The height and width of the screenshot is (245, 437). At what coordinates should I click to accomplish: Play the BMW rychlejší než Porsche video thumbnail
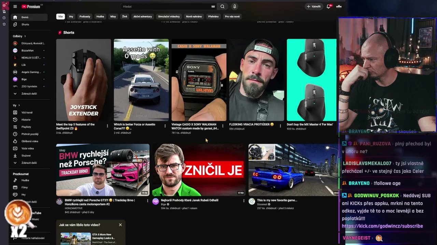click(x=103, y=170)
